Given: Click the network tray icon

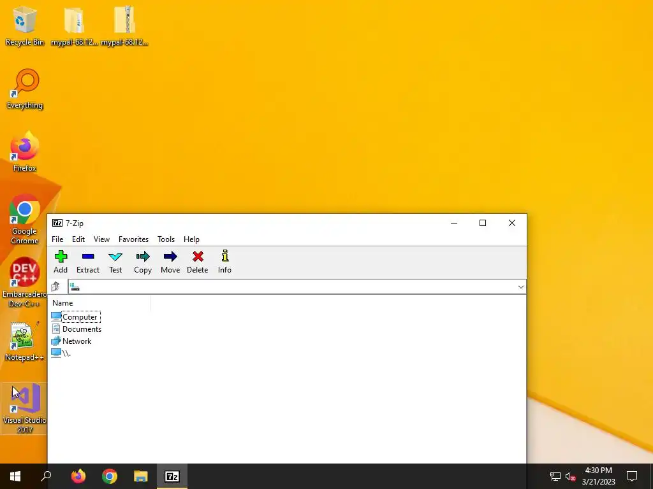Looking at the screenshot, I should [x=555, y=476].
